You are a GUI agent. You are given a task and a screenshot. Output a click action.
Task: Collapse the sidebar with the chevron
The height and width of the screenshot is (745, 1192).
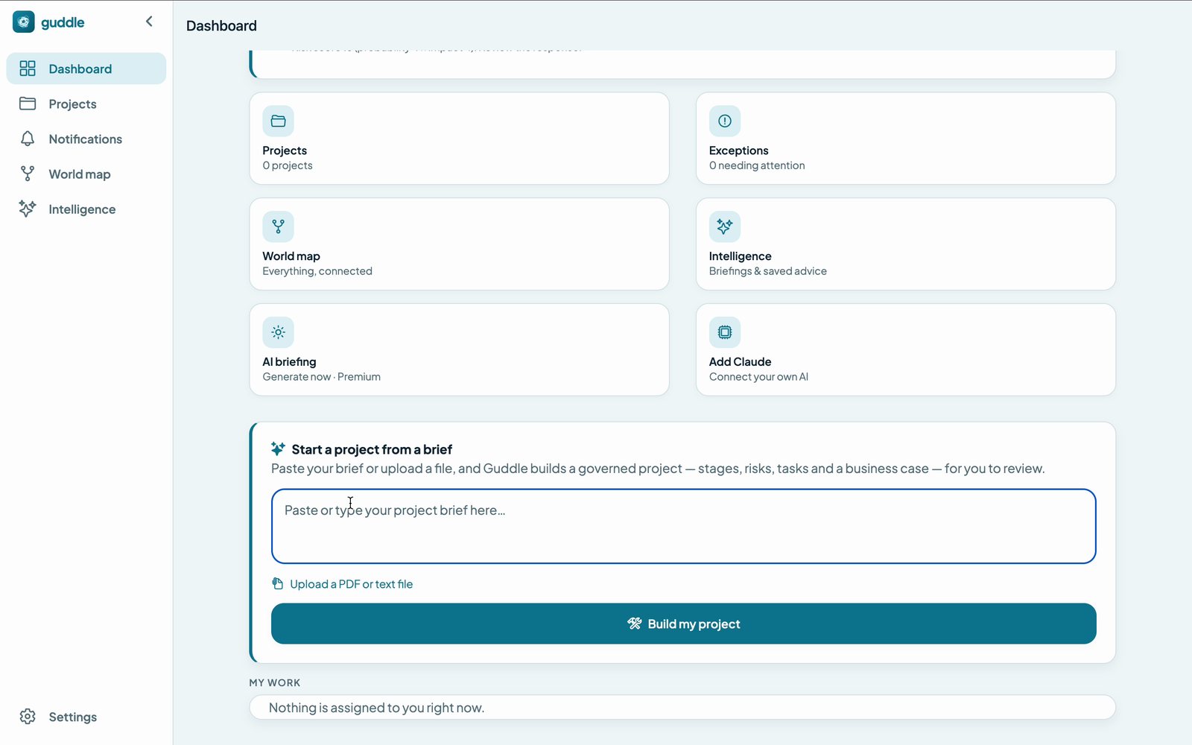pos(149,22)
